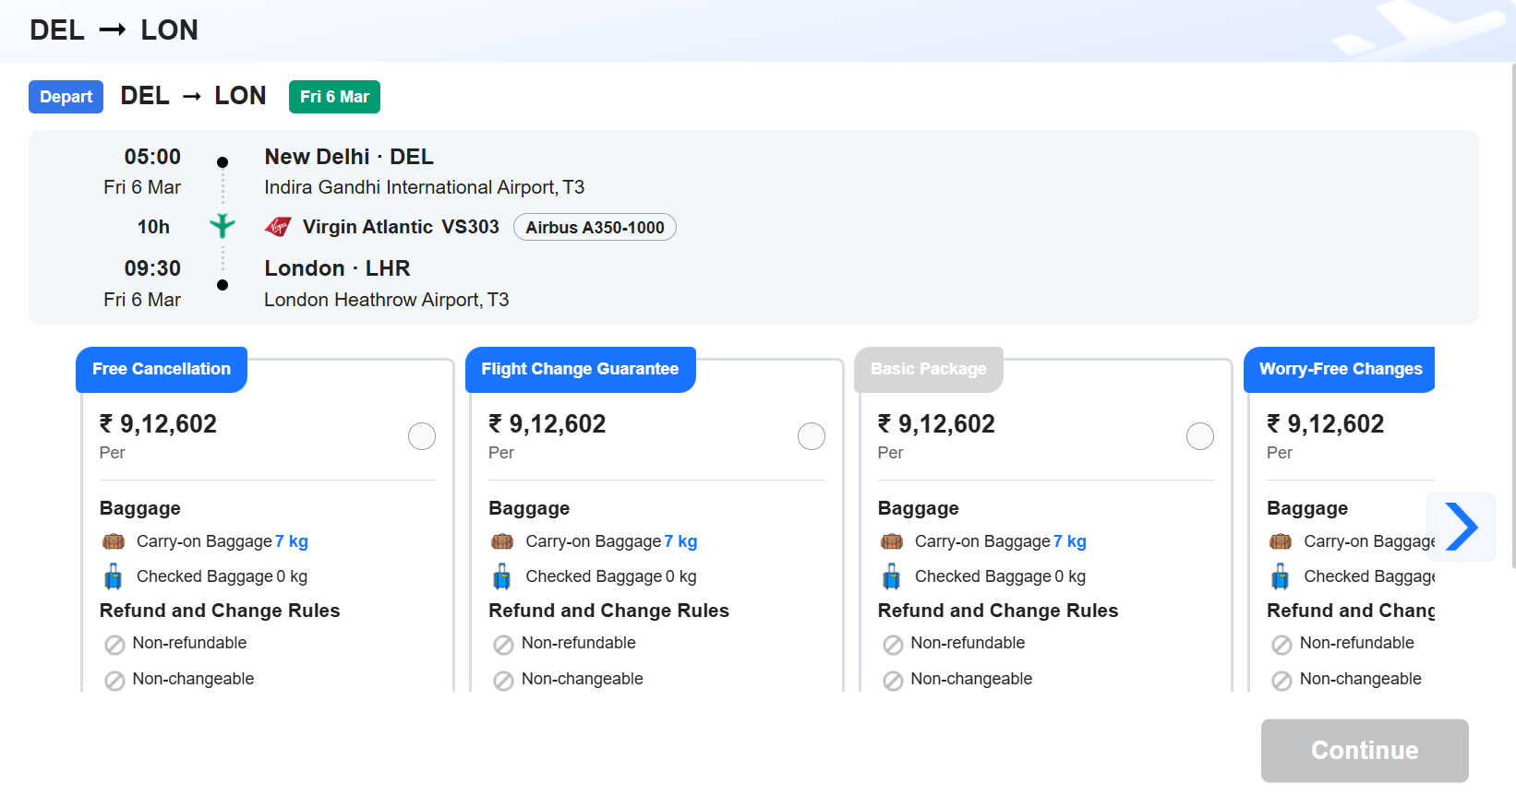Image resolution: width=1516 pixels, height=807 pixels.
Task: Click Non-changeable icon in Basic Package card
Action: point(893,681)
